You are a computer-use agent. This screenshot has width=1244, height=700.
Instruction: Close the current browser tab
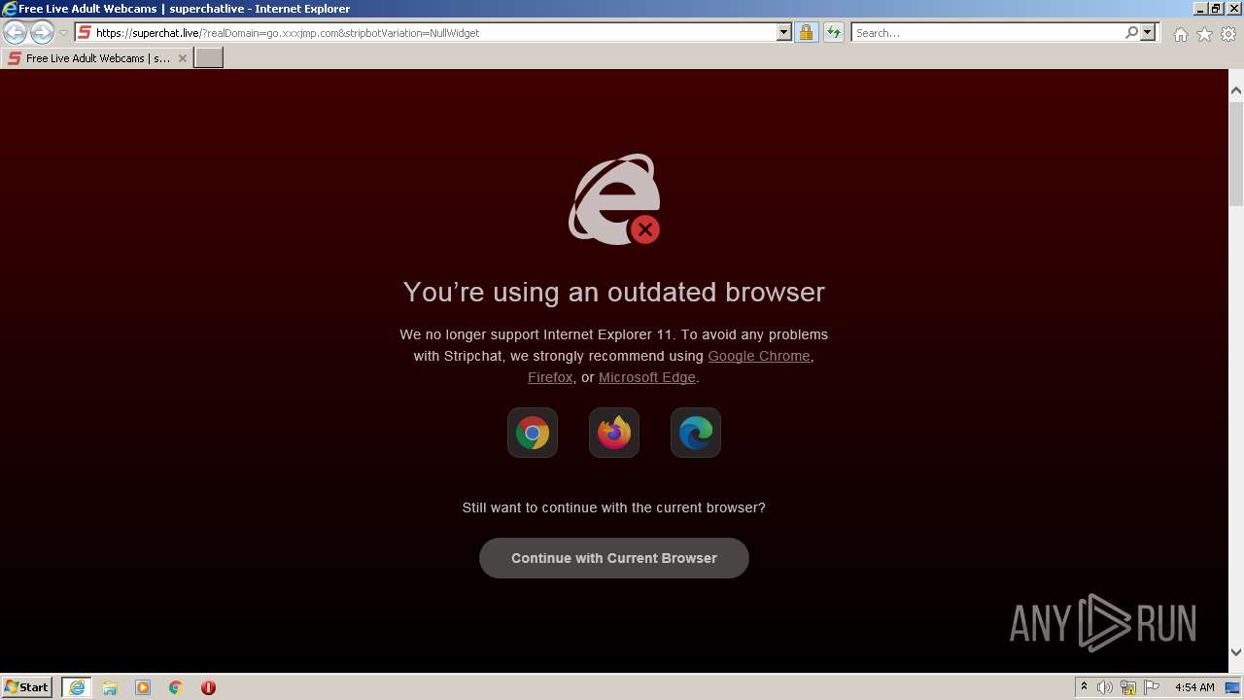click(183, 58)
